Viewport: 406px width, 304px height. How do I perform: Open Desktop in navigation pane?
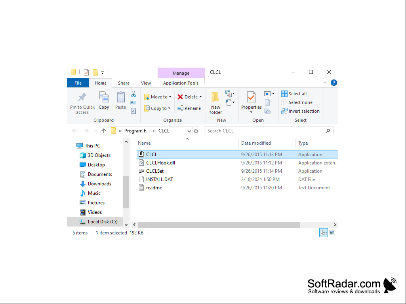(x=92, y=165)
